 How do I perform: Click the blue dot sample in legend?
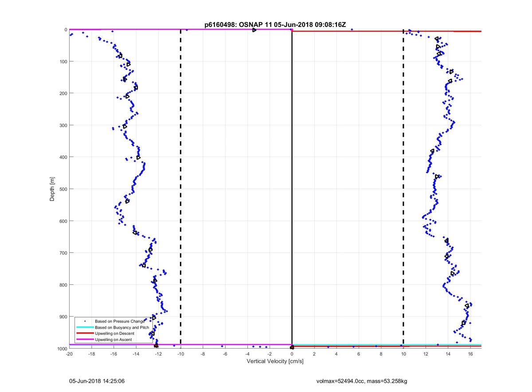pyautogui.click(x=85, y=321)
